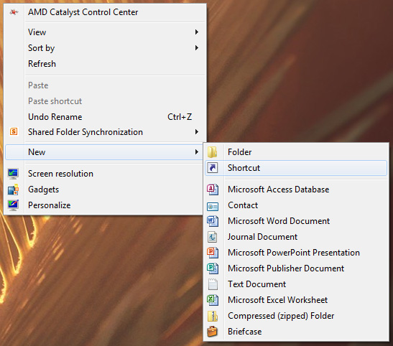Click the PowerPoint Presentation icon

pos(213,253)
